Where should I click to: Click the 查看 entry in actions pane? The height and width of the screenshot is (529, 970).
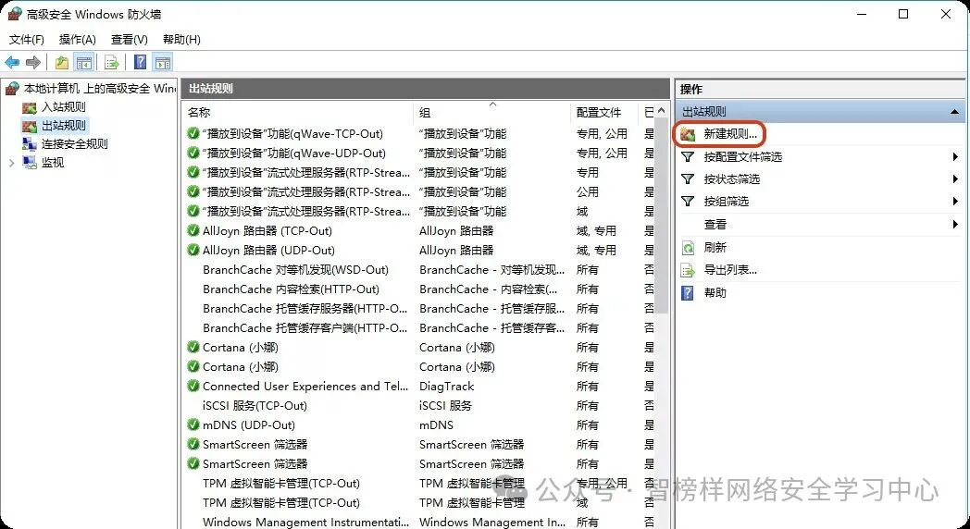tap(715, 225)
